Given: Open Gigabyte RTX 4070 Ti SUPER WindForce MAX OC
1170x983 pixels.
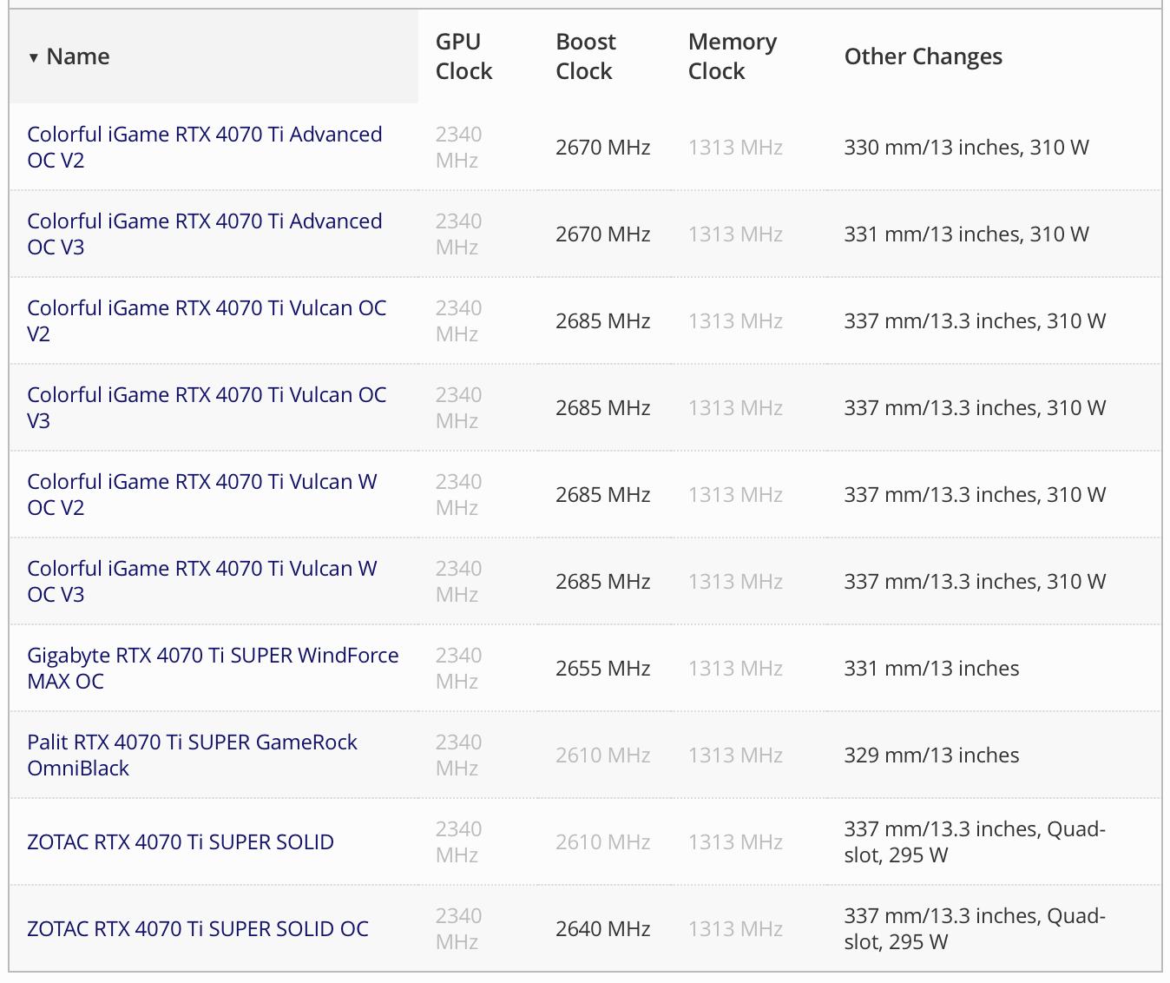Looking at the screenshot, I should pyautogui.click(x=213, y=668).
